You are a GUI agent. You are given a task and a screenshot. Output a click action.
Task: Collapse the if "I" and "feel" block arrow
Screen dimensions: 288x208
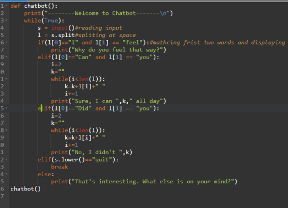coord(6,42)
